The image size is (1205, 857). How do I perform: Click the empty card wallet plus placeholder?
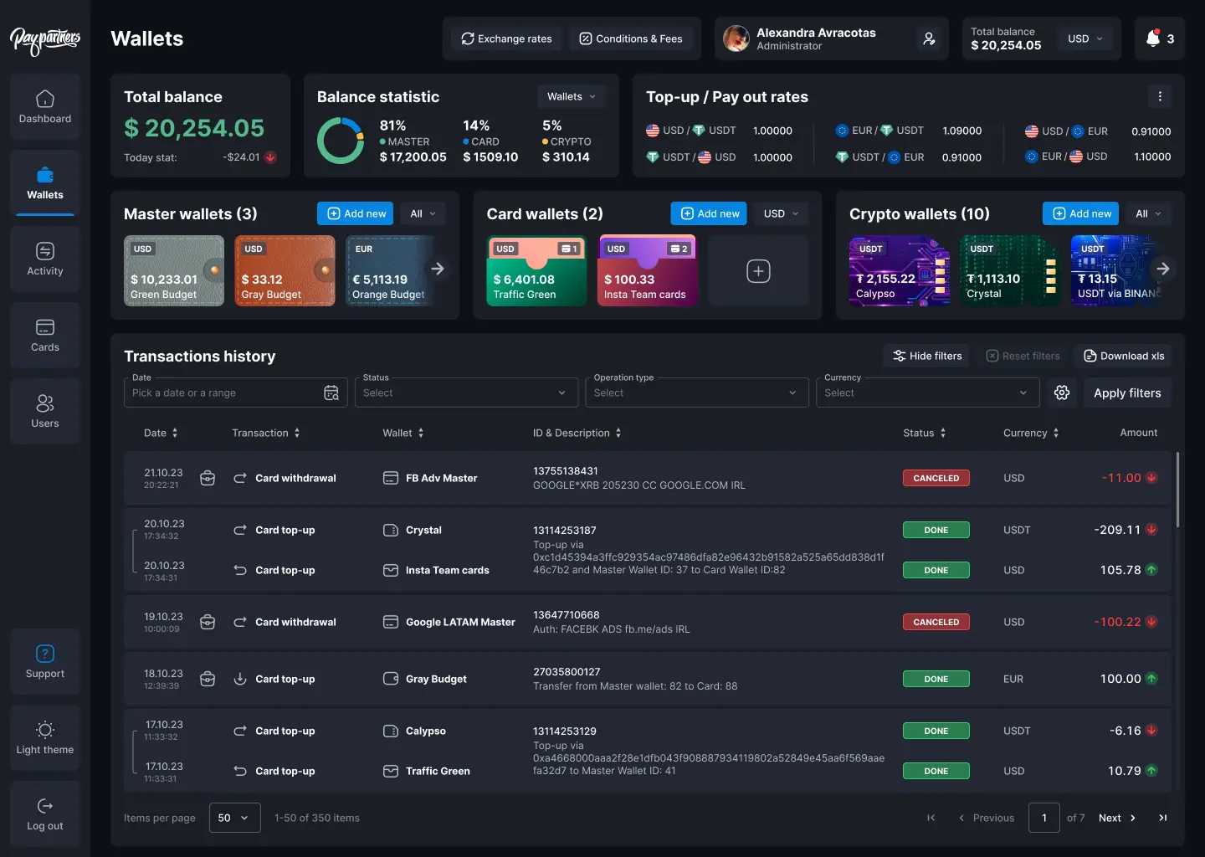coord(758,271)
